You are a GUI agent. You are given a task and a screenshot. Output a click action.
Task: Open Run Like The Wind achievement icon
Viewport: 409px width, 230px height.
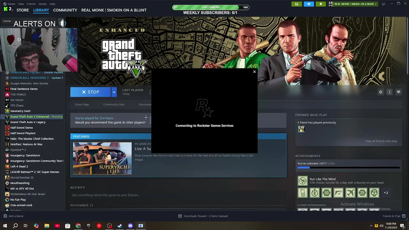point(303,181)
